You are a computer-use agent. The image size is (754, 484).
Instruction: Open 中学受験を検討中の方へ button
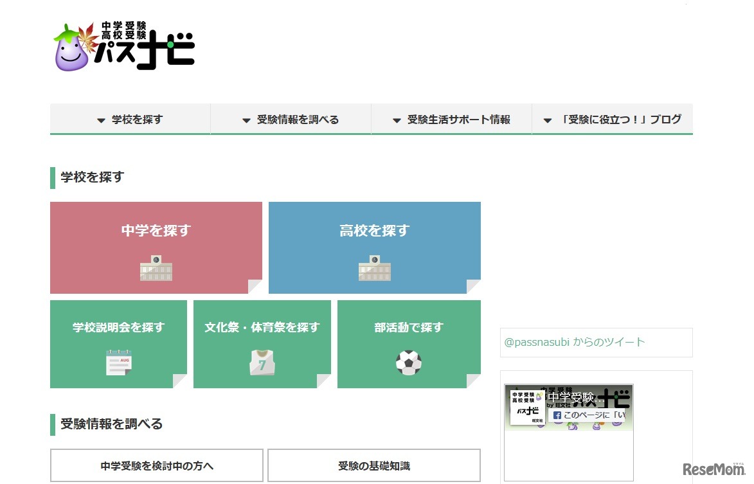[x=157, y=465]
